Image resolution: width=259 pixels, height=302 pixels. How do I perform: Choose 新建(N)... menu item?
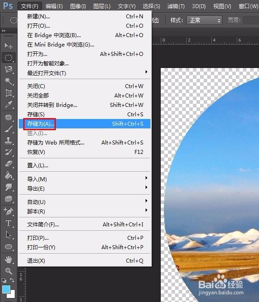[84, 17]
